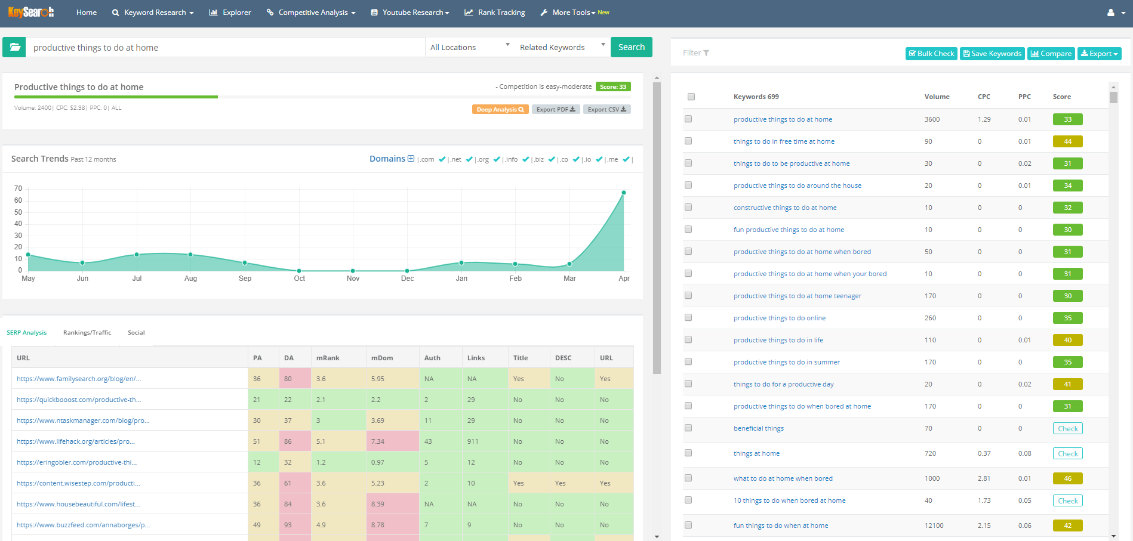The image size is (1133, 541).
Task: Open the Keyword Research menu
Action: tap(153, 13)
